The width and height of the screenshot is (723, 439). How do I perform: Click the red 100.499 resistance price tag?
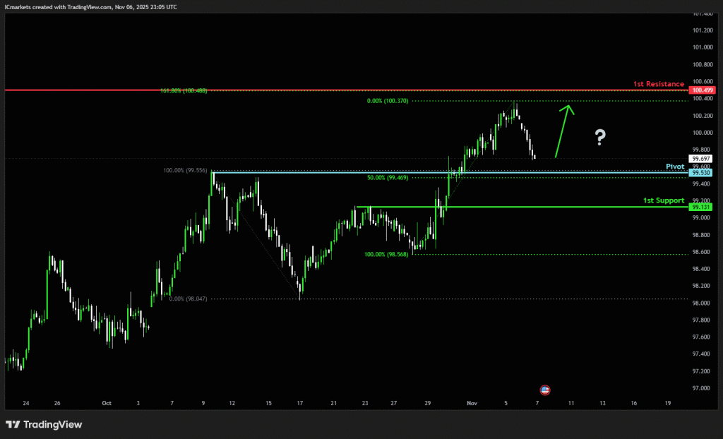(x=703, y=90)
